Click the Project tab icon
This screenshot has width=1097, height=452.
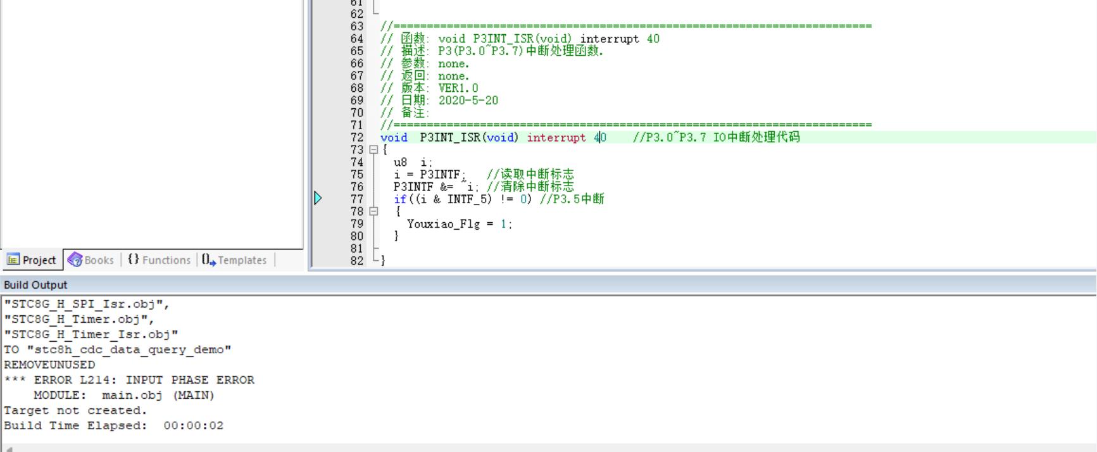(x=13, y=260)
